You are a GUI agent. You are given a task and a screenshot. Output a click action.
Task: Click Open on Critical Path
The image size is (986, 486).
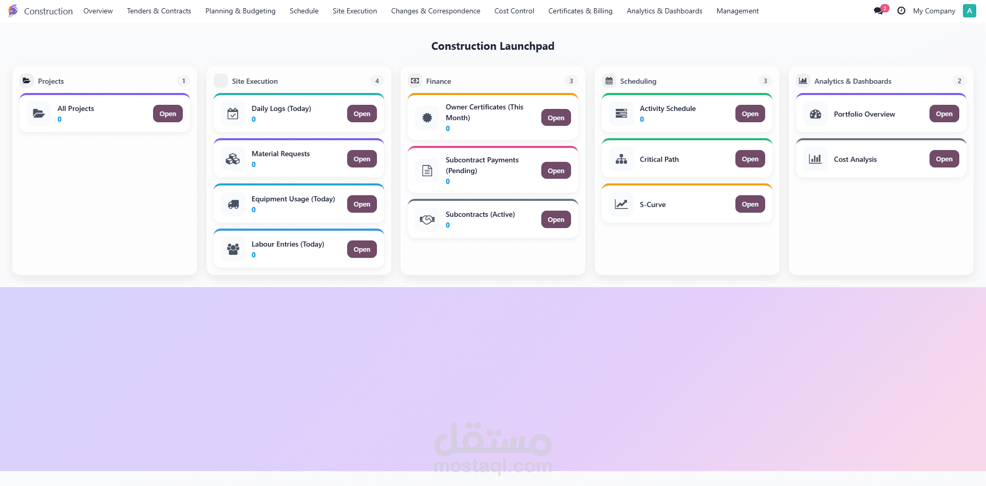(x=750, y=159)
